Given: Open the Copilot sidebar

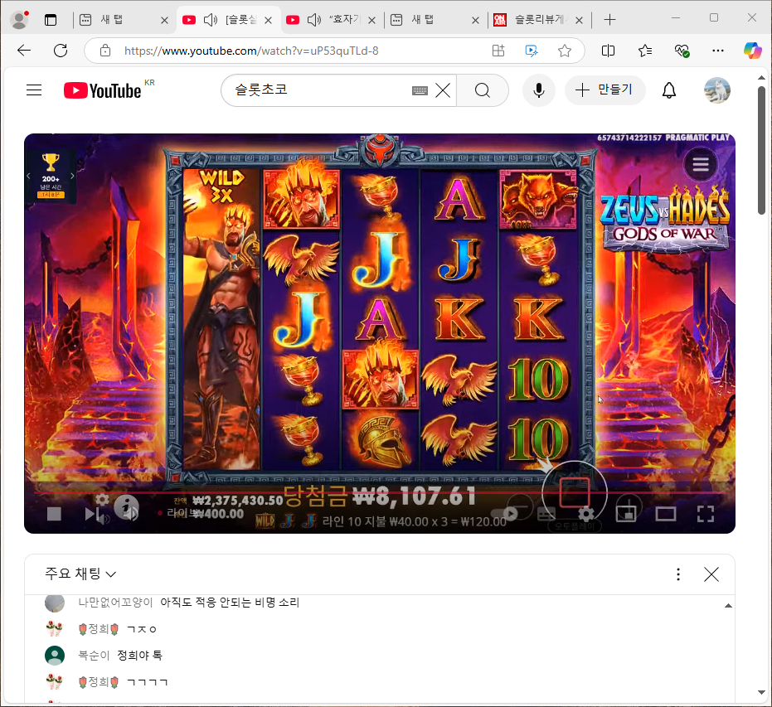Looking at the screenshot, I should 752,51.
